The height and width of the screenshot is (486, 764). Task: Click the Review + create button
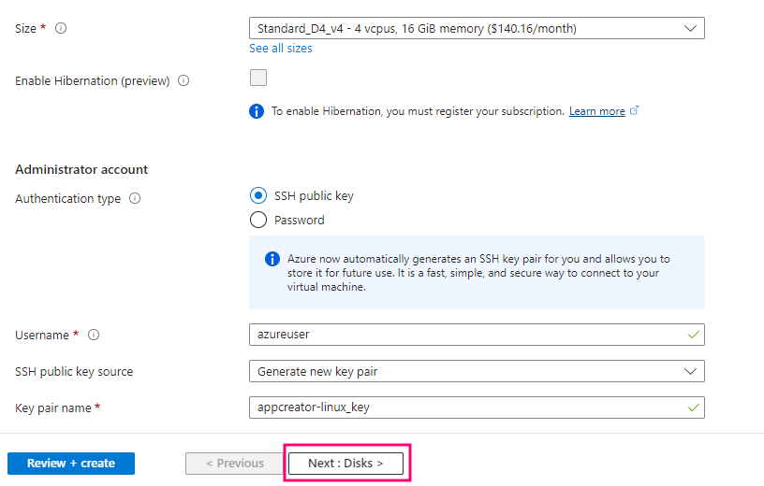[71, 464]
